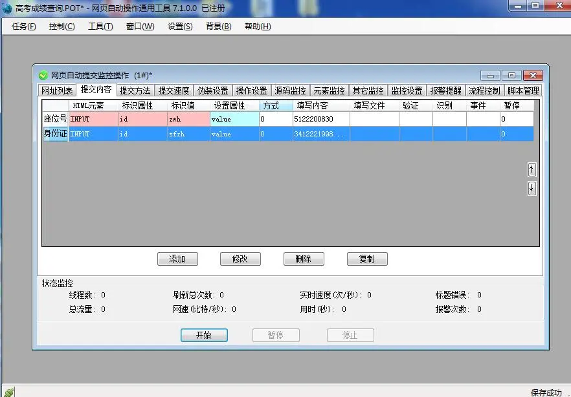Switch to the 网址列表 tab

click(57, 91)
